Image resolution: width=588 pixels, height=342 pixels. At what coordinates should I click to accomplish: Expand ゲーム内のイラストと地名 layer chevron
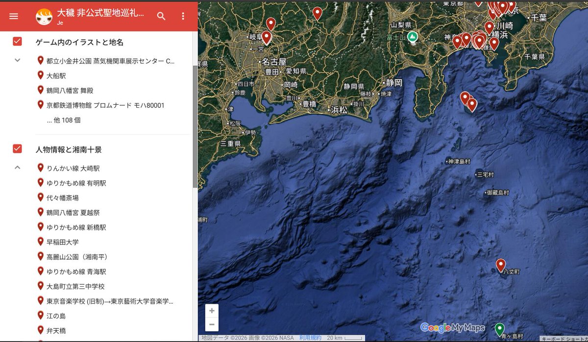(x=17, y=60)
